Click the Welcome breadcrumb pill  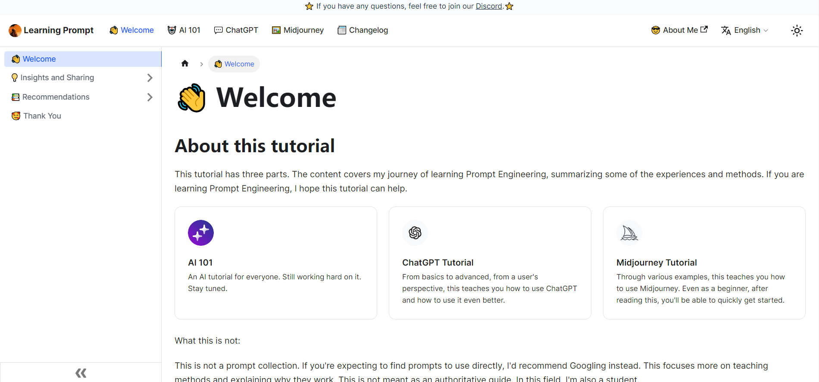point(234,64)
